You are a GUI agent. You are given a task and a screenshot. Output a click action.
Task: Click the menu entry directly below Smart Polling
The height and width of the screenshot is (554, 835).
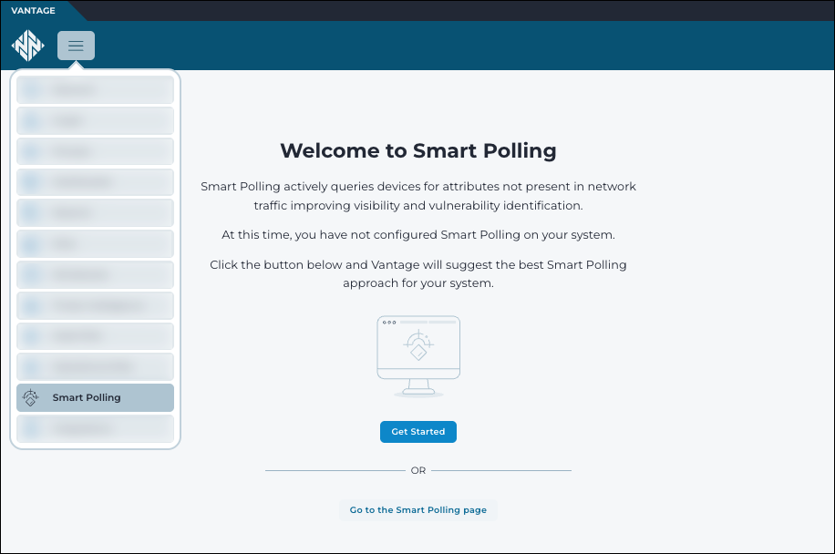point(95,428)
